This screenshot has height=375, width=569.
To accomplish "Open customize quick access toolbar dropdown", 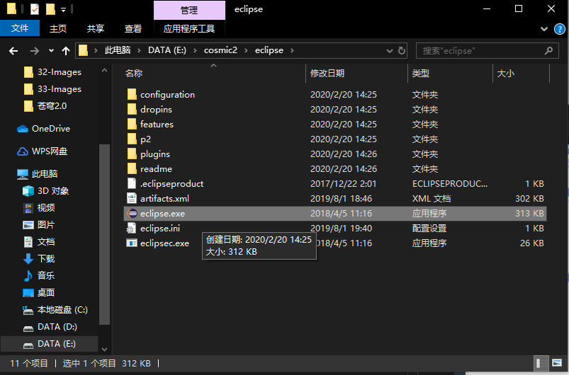I will coord(63,10).
